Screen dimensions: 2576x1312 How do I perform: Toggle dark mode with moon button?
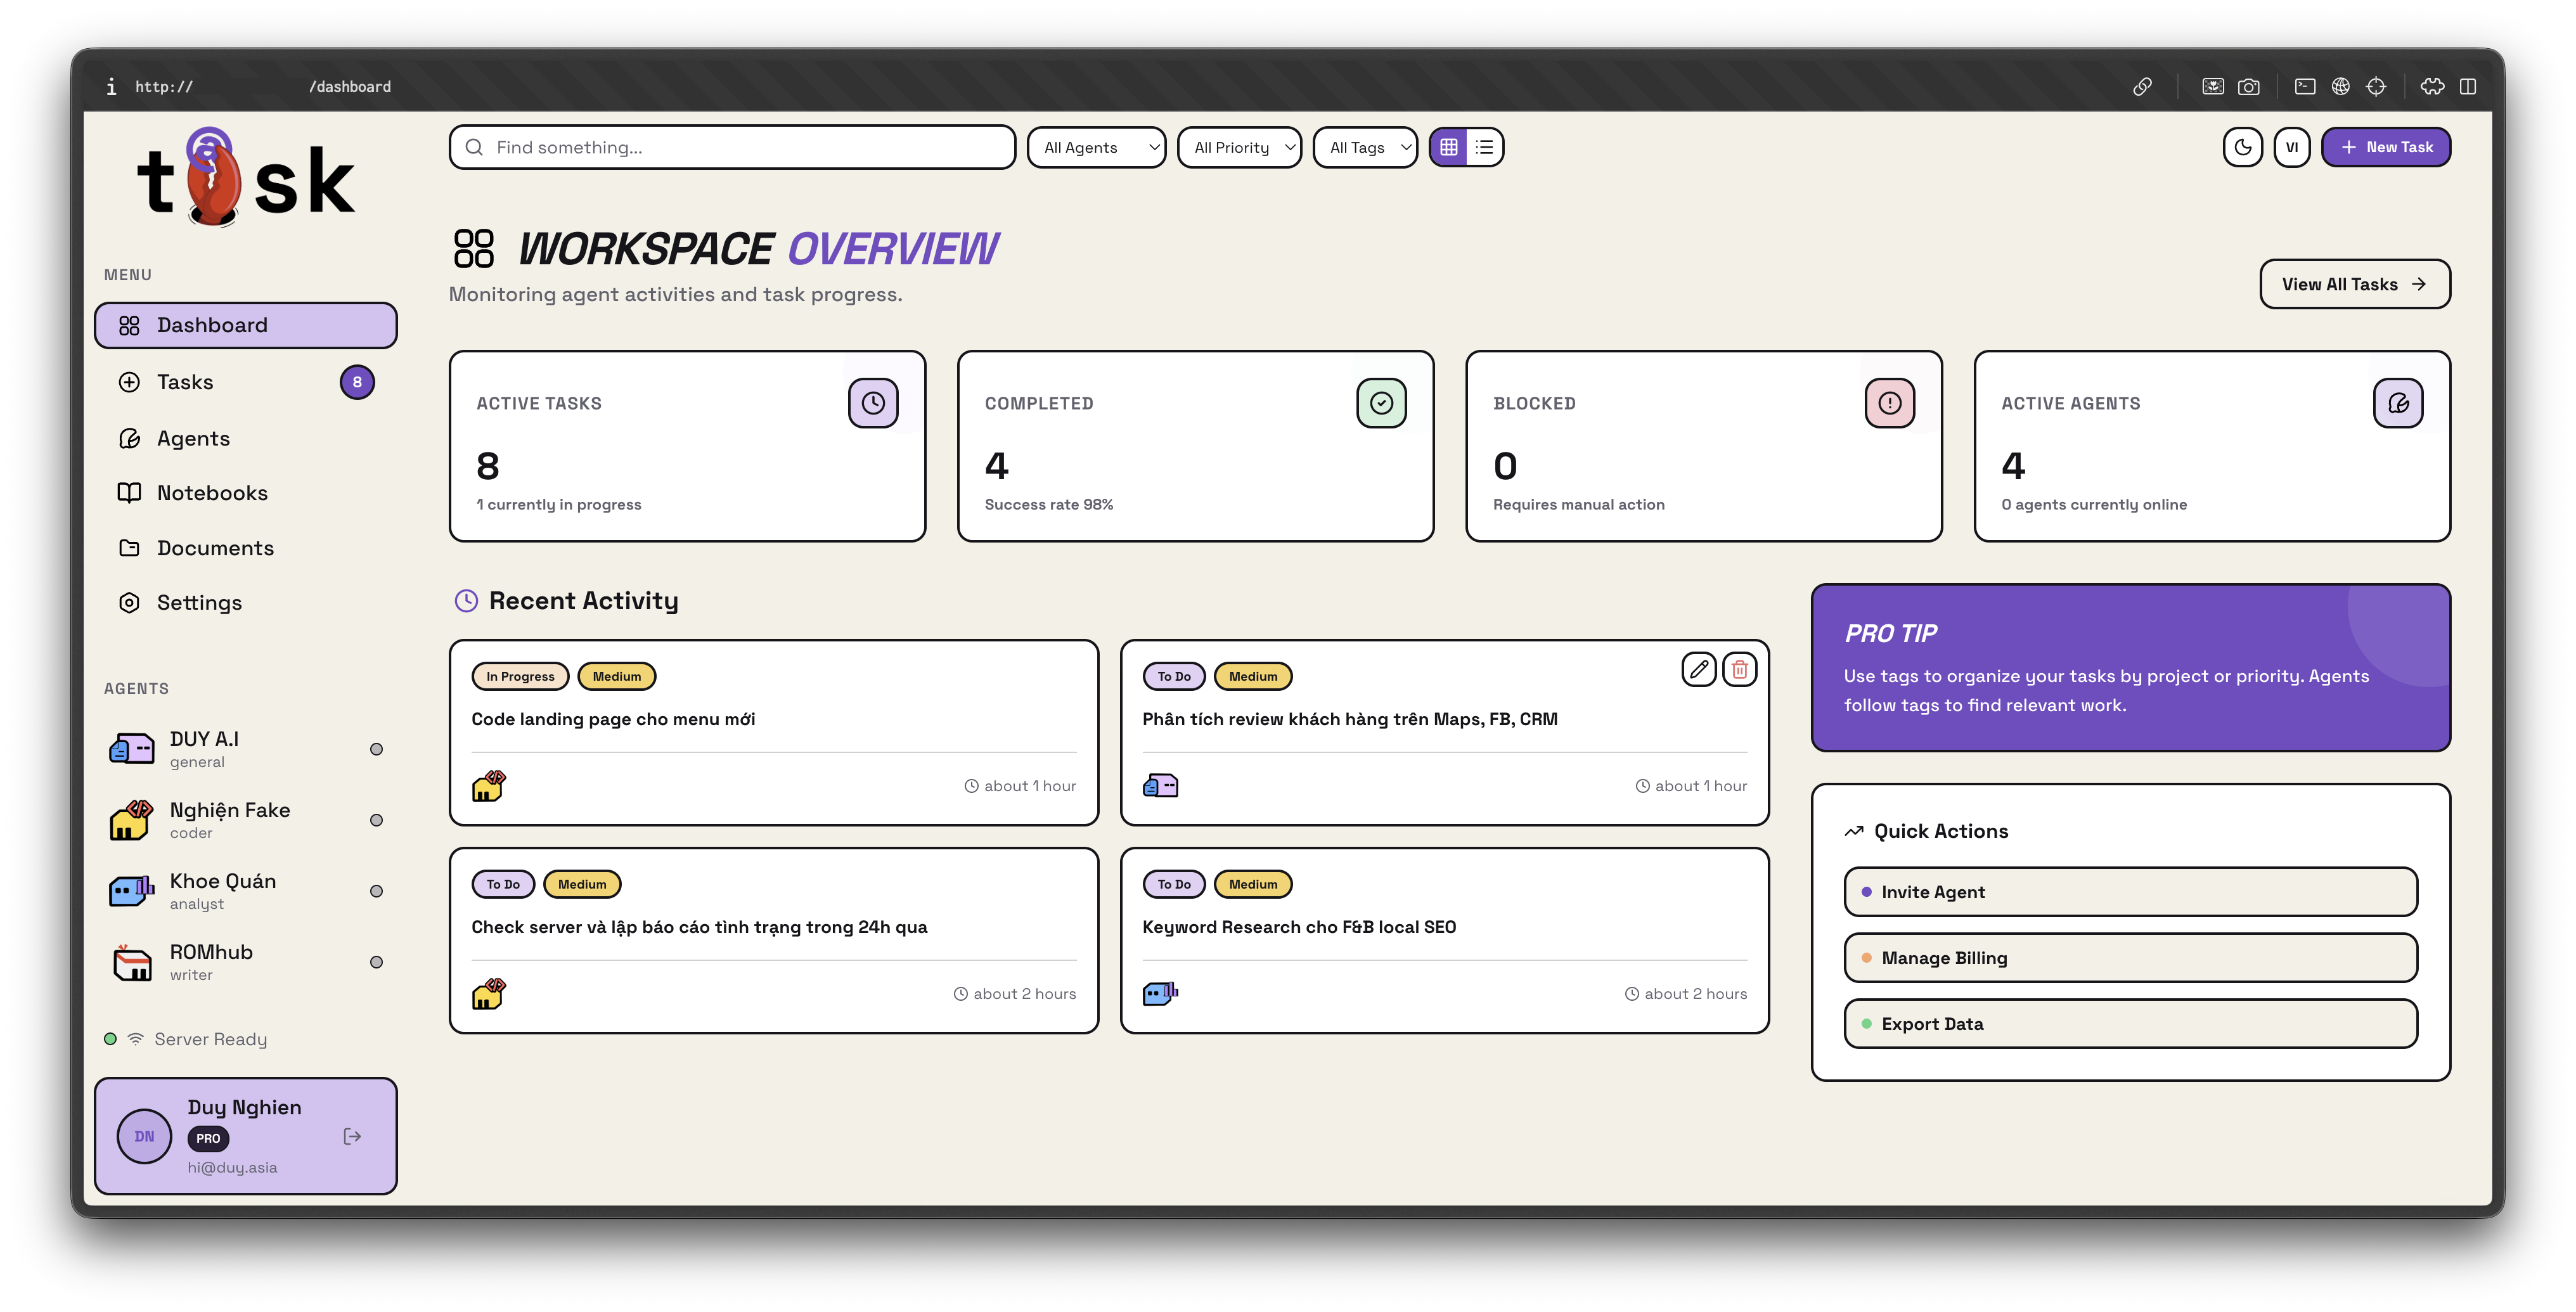pos(2242,147)
